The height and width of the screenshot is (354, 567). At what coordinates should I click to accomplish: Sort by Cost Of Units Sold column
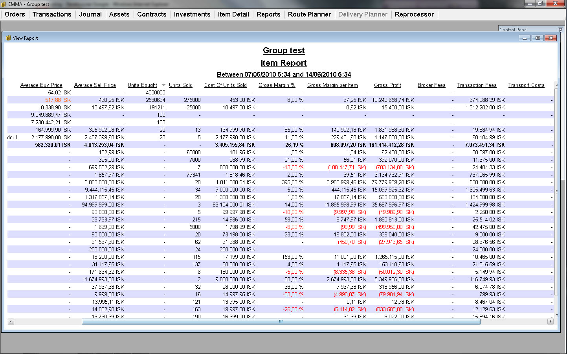tap(226, 85)
